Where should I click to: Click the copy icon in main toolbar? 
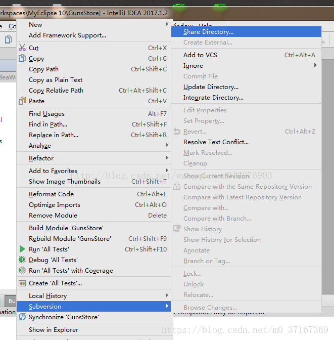(x=9, y=39)
